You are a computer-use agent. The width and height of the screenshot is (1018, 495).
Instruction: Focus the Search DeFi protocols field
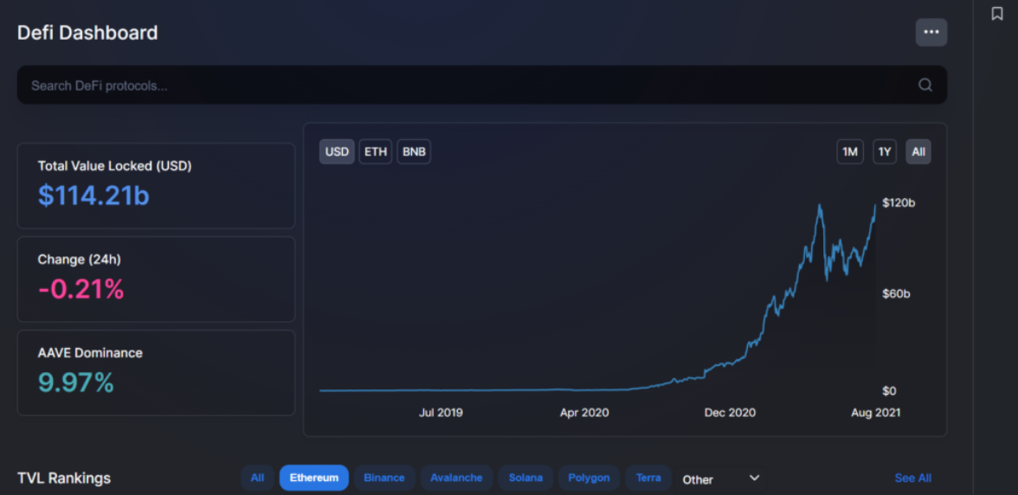point(481,85)
